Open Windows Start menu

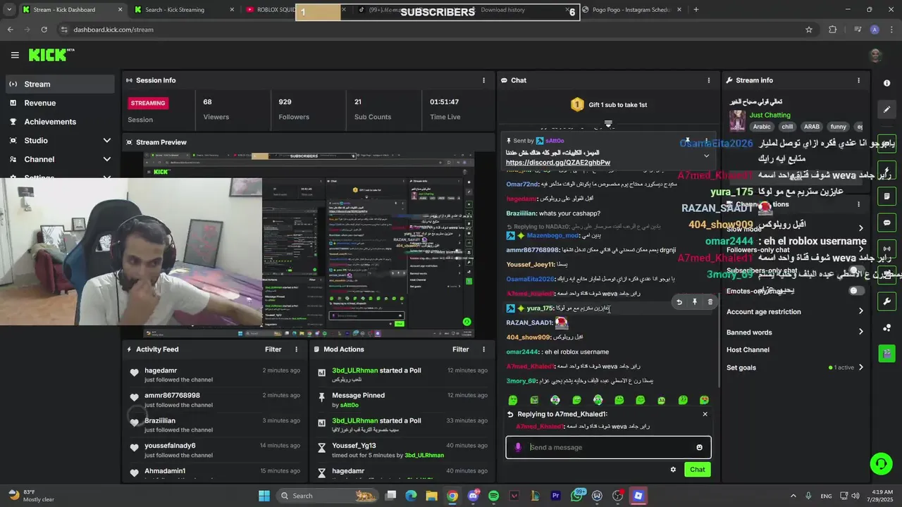point(264,496)
